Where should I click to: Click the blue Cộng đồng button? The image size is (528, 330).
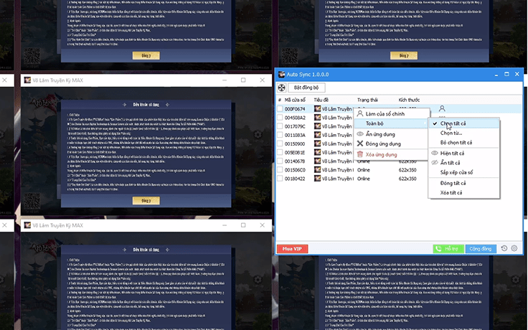point(481,248)
